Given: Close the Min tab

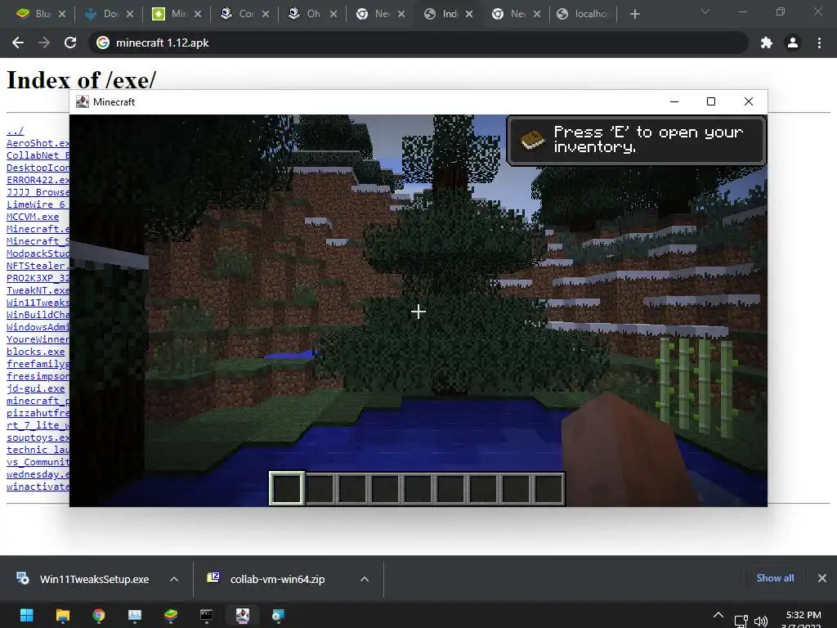Looking at the screenshot, I should [x=198, y=14].
